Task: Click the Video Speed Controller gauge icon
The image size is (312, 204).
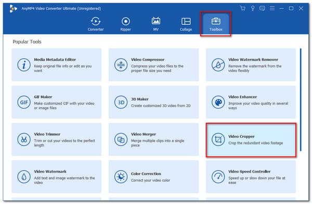Action: tap(218, 177)
